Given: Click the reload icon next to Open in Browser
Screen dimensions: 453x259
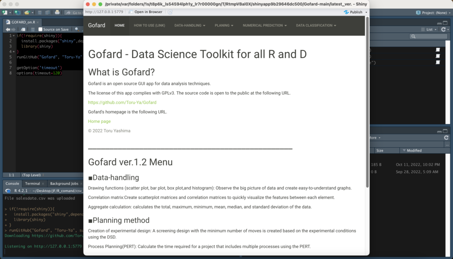Looking at the screenshot, I should point(170,12).
